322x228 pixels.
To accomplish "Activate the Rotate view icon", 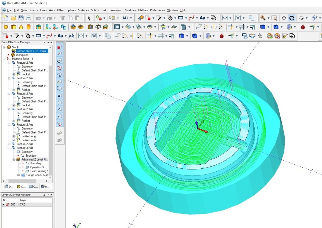I will point(292,18).
